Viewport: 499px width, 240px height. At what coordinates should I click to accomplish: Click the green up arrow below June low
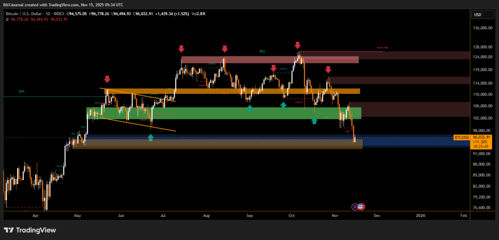[151, 138]
